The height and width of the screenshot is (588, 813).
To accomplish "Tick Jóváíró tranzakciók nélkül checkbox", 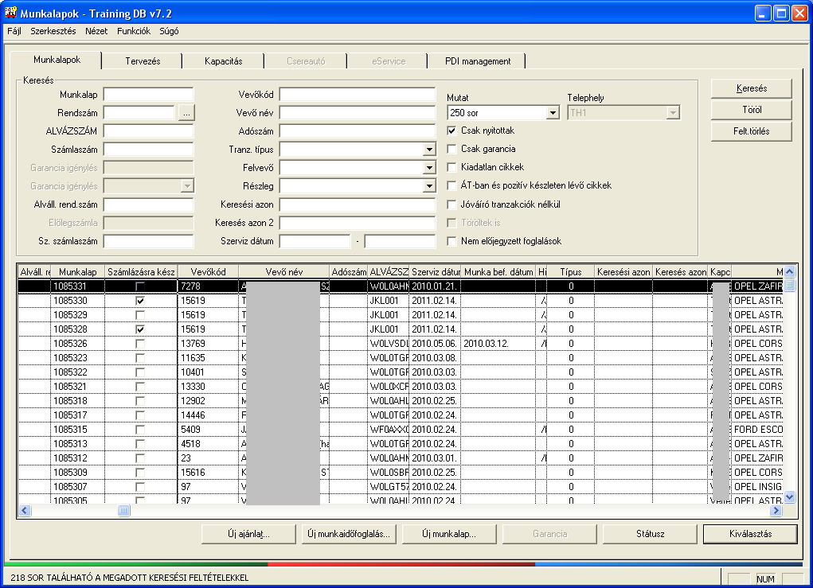I will click(451, 204).
